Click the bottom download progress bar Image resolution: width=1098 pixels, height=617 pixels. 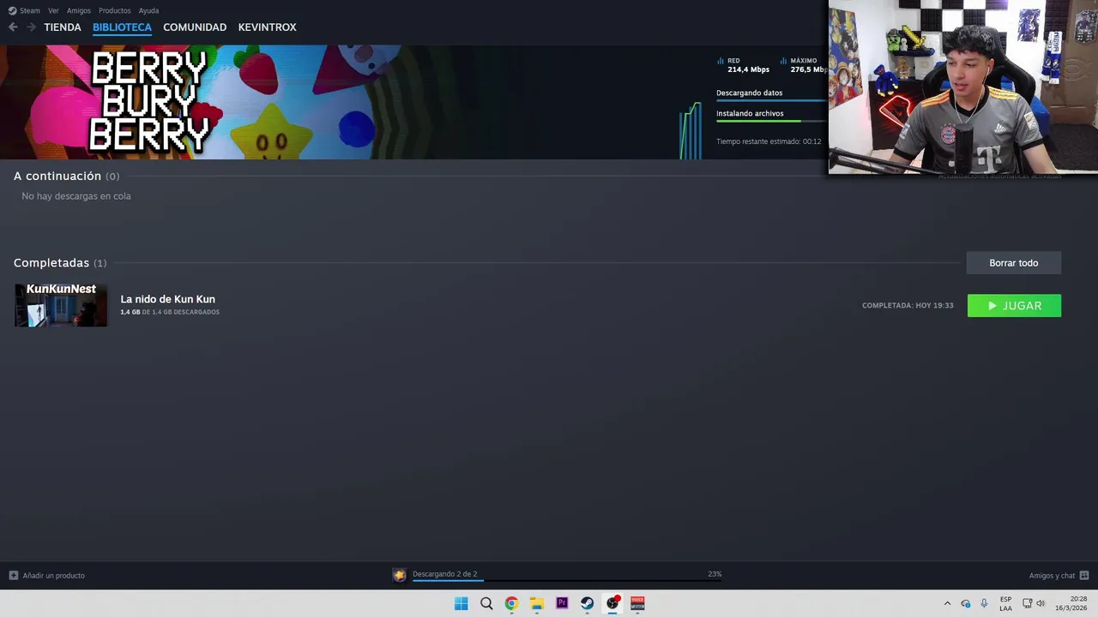tap(567, 581)
